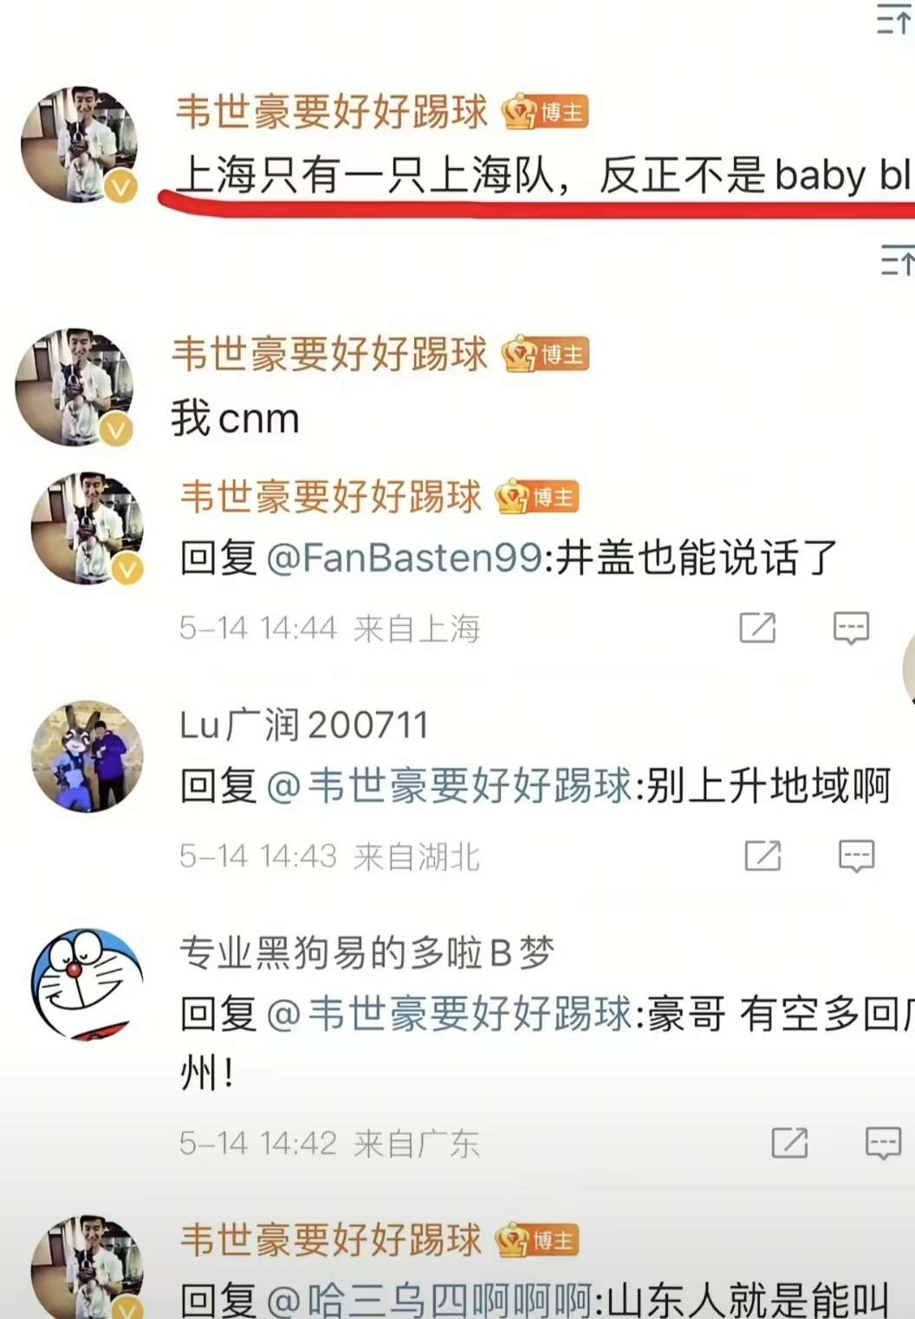Tap 韦世豪要好好踢球 username above '我cnm'
This screenshot has height=1319, width=915.
pos(330,354)
